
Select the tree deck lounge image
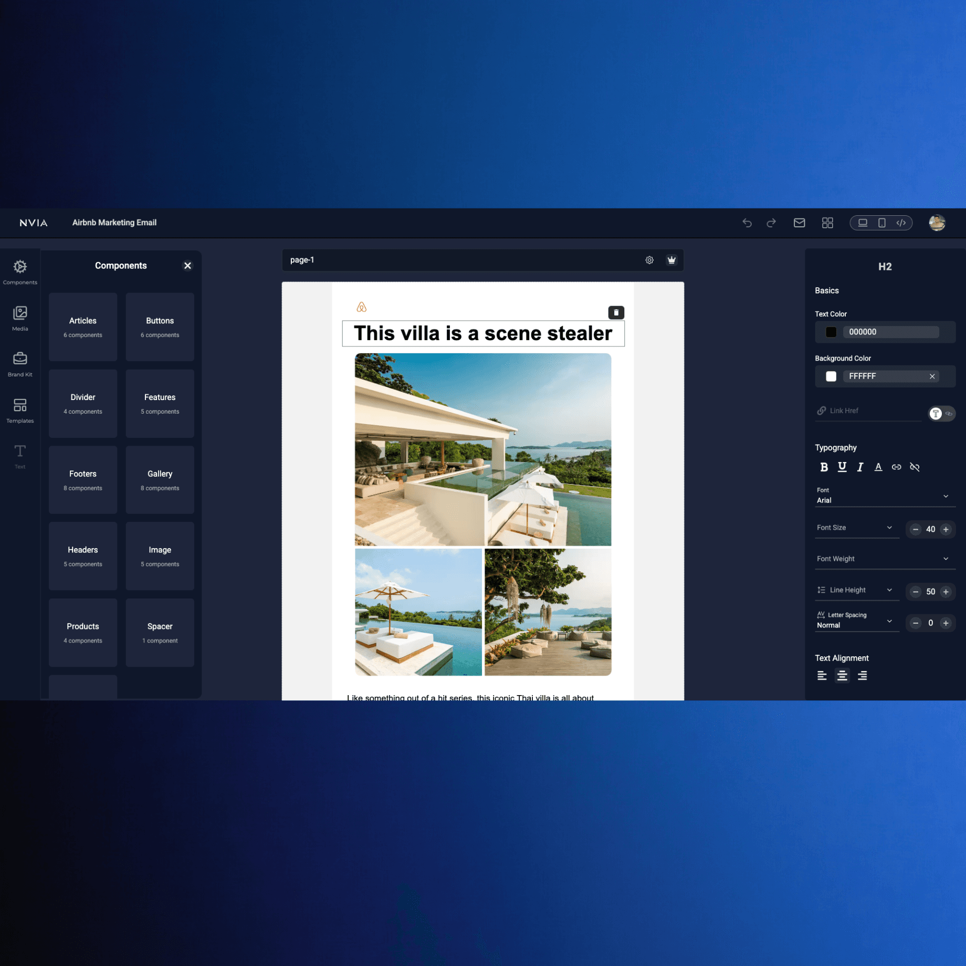[548, 612]
